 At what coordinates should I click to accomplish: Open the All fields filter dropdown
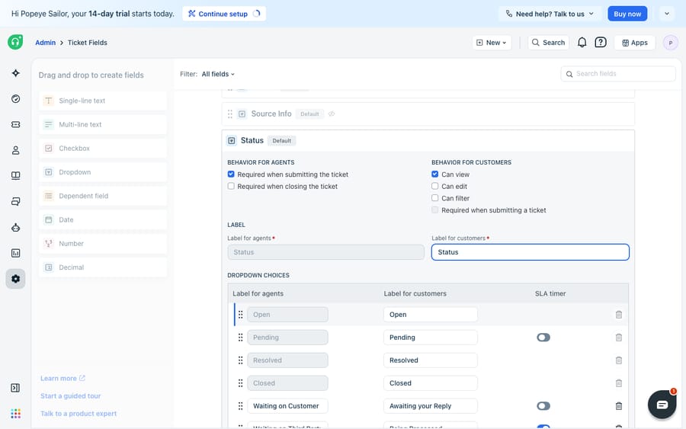(218, 74)
